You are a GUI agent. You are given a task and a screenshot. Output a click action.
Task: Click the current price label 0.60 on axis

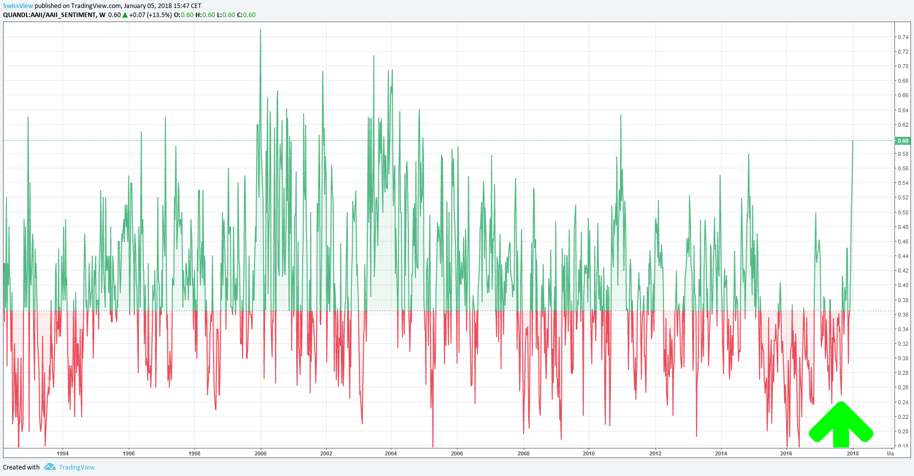903,141
